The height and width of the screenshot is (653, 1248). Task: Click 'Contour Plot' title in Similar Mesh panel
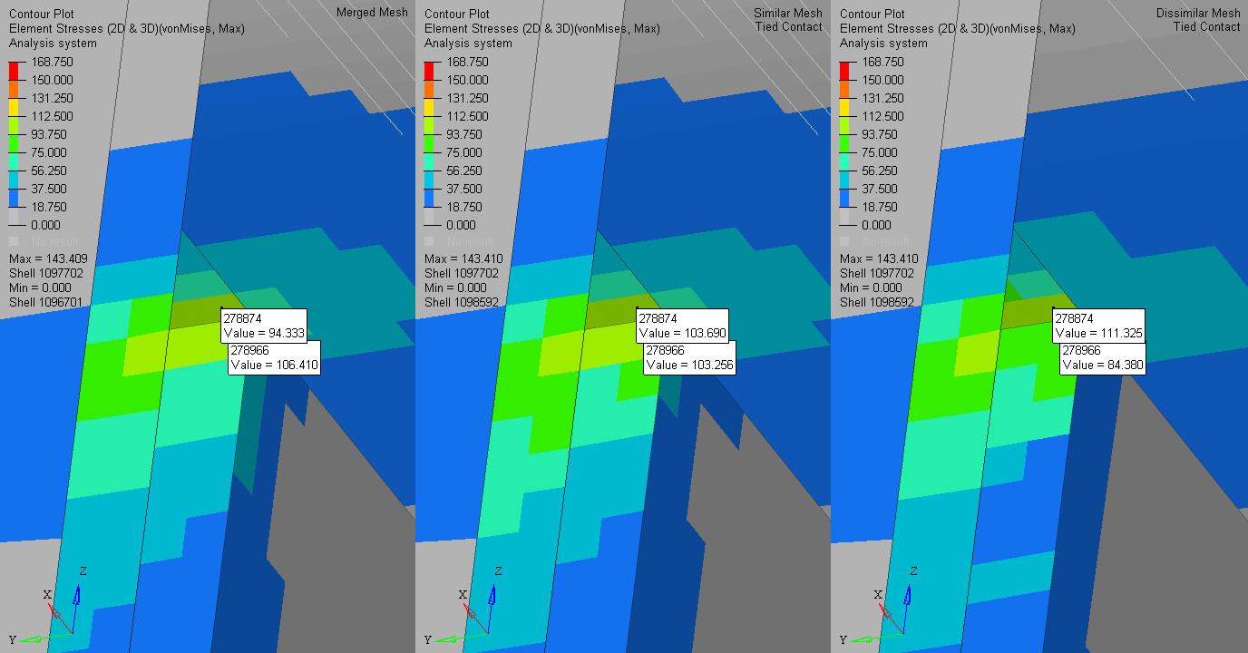point(457,14)
